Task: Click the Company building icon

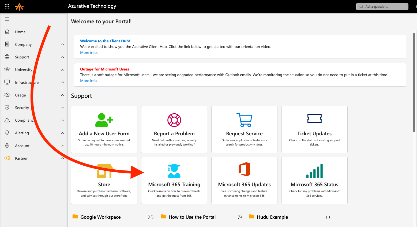Action: point(7,44)
